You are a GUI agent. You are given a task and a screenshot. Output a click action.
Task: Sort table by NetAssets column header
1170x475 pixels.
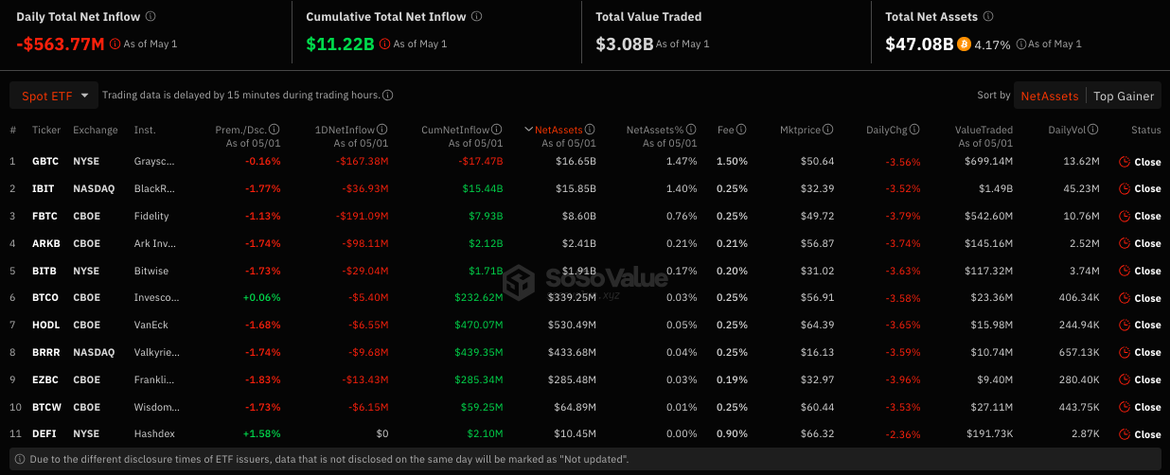point(558,130)
